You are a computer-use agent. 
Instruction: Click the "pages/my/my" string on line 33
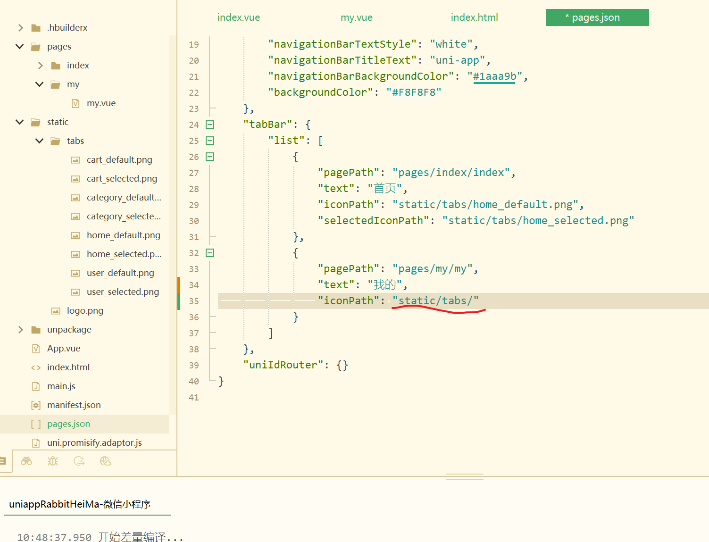(433, 269)
